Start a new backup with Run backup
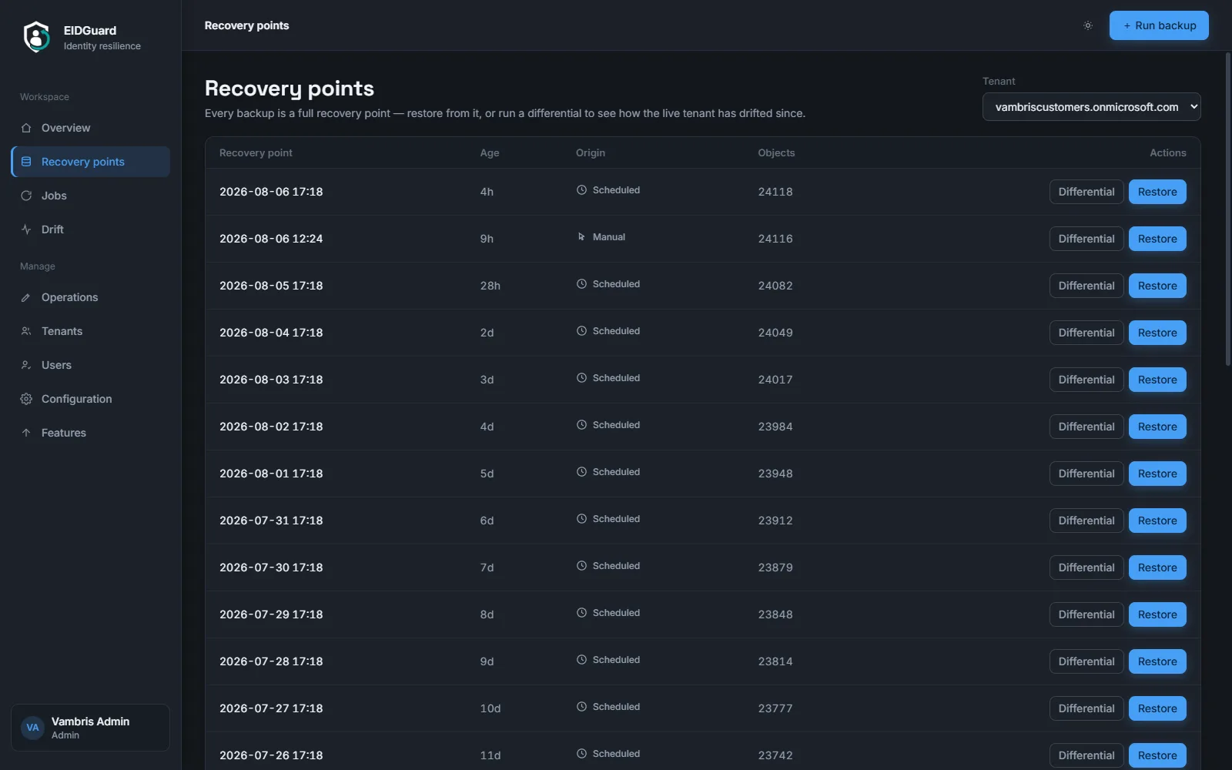The width and height of the screenshot is (1232, 770). (x=1159, y=25)
